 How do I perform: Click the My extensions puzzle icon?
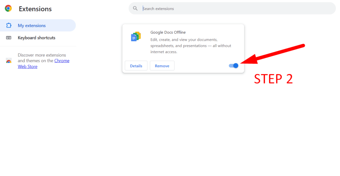pos(9,26)
